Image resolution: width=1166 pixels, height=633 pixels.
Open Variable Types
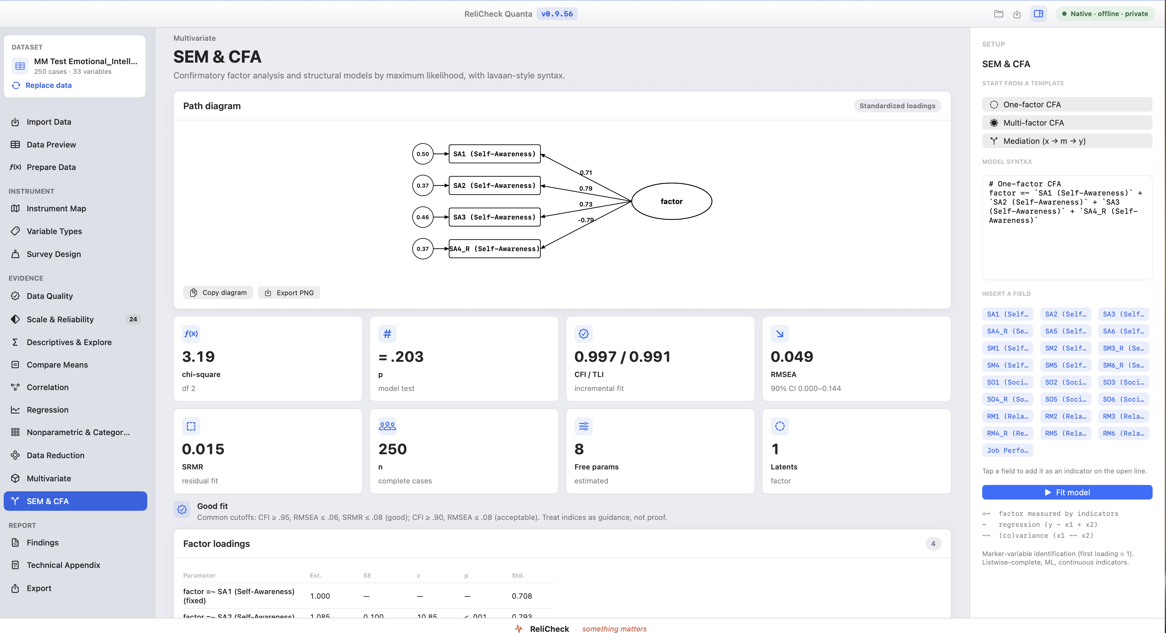75,231
